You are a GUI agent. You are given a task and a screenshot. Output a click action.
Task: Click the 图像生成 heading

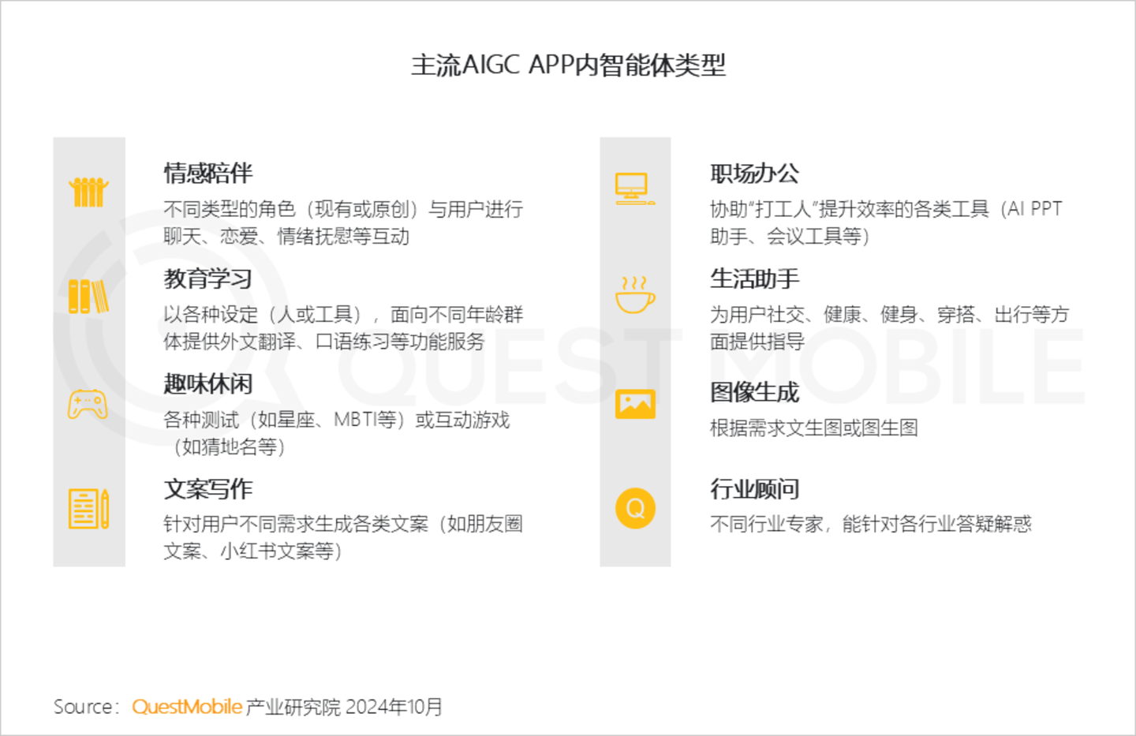coord(754,392)
